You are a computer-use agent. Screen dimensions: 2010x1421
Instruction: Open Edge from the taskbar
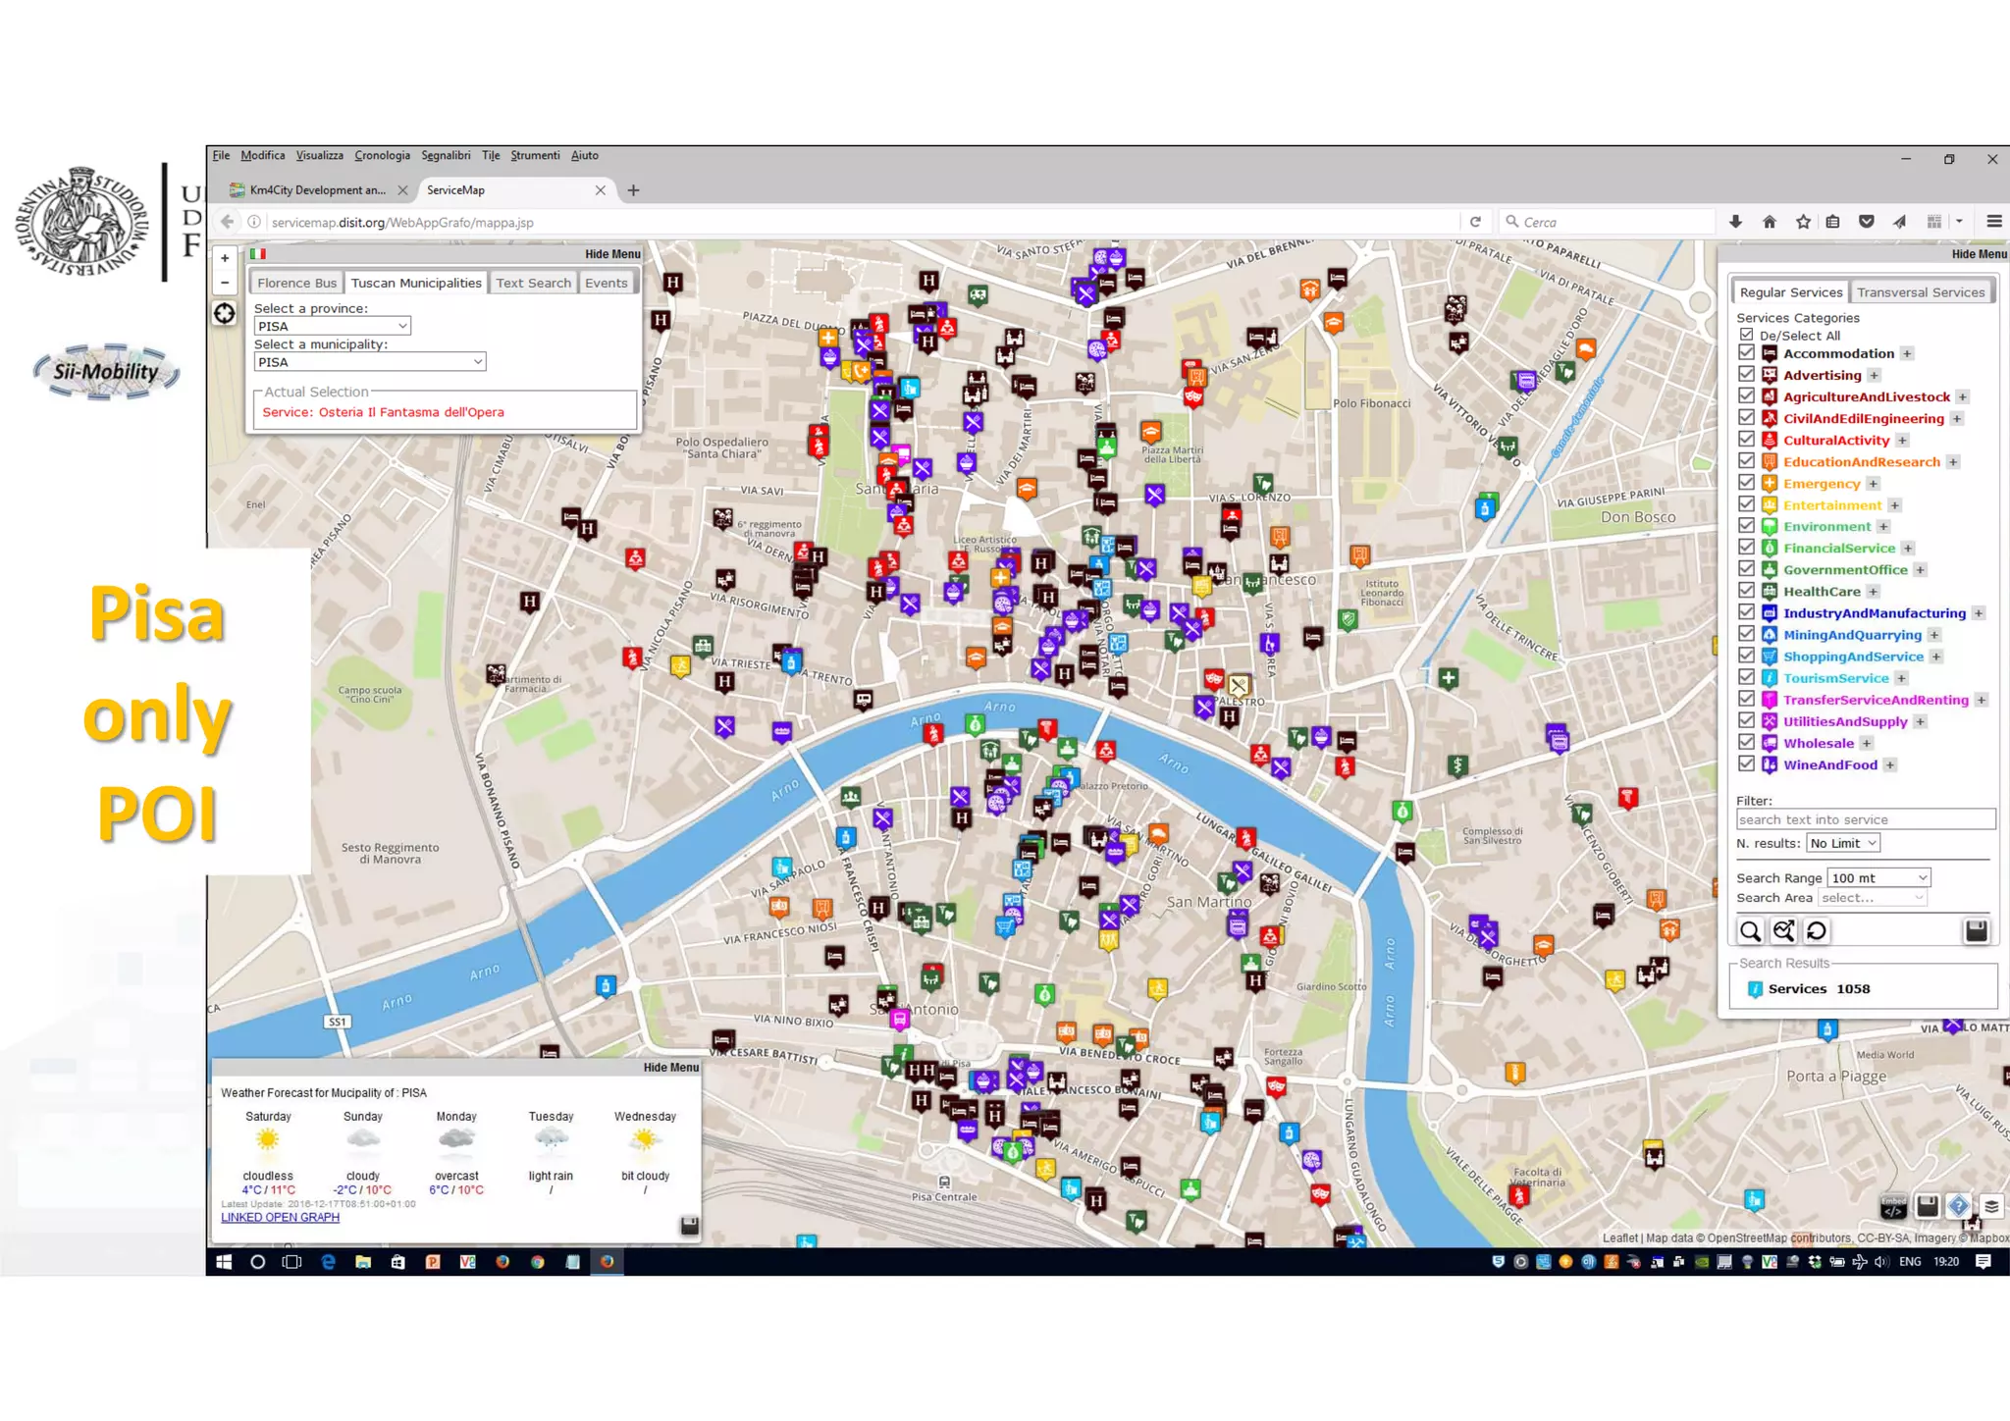[328, 1262]
